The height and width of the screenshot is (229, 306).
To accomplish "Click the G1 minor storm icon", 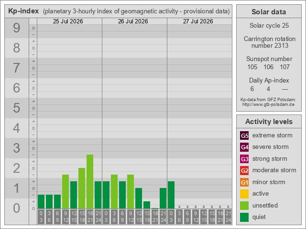I will click(x=244, y=182).
